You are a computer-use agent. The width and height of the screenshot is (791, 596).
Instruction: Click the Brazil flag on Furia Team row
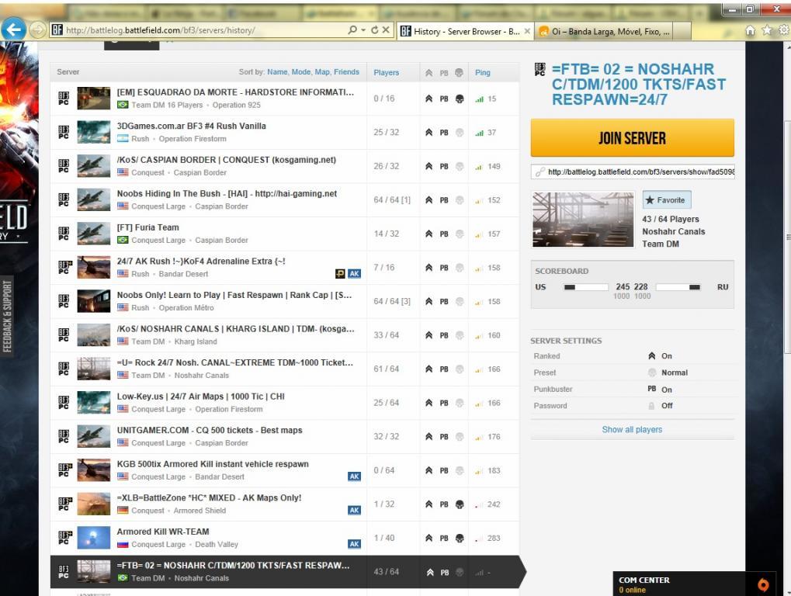[123, 240]
